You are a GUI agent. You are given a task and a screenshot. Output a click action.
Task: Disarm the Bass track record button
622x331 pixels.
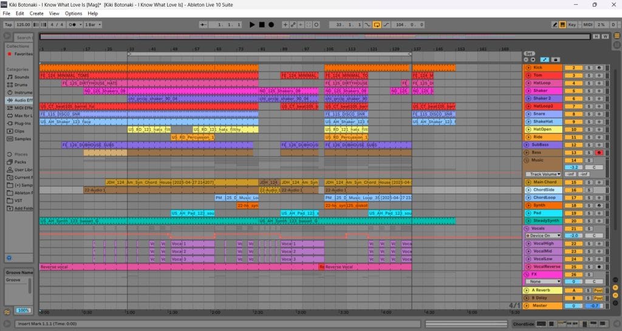click(x=598, y=152)
